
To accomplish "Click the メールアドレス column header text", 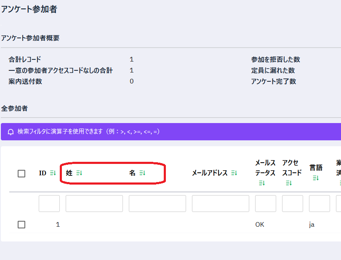I will (210, 173).
